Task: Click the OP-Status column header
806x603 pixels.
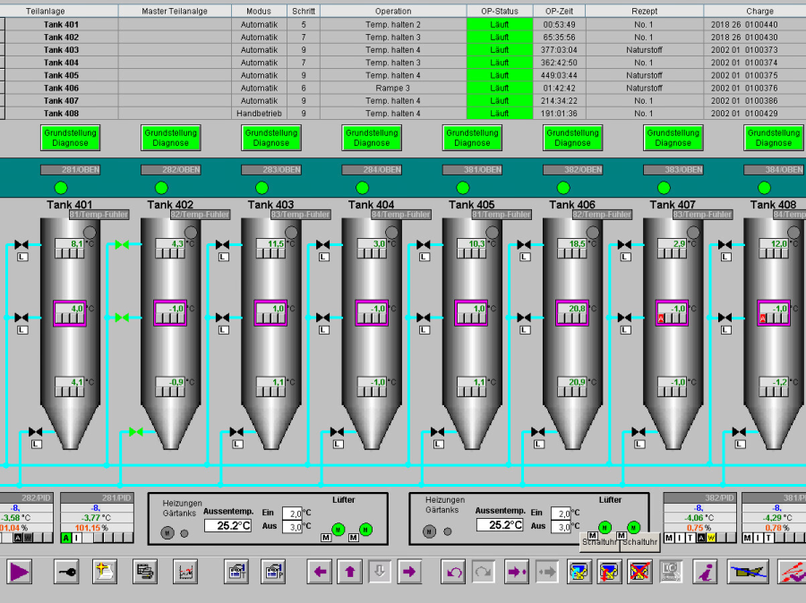Action: tap(500, 12)
